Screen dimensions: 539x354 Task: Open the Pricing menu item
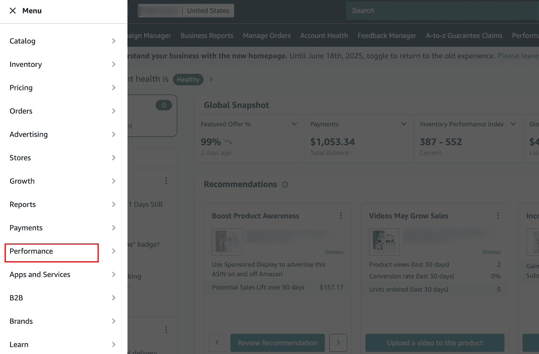21,88
